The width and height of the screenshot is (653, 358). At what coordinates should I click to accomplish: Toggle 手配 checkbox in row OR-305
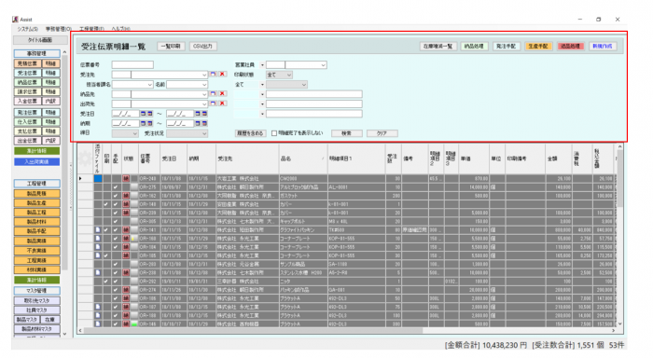[116, 222]
